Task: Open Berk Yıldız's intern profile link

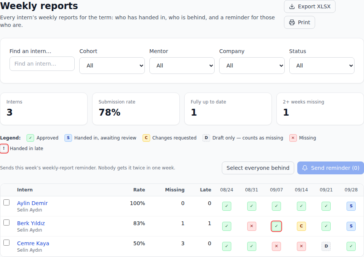Action: tap(31, 223)
